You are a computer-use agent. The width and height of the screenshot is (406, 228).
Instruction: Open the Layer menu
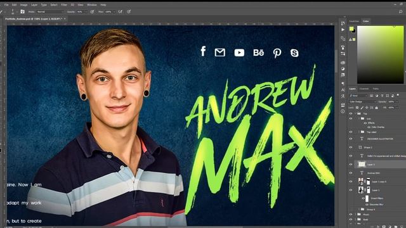pyautogui.click(x=34, y=5)
